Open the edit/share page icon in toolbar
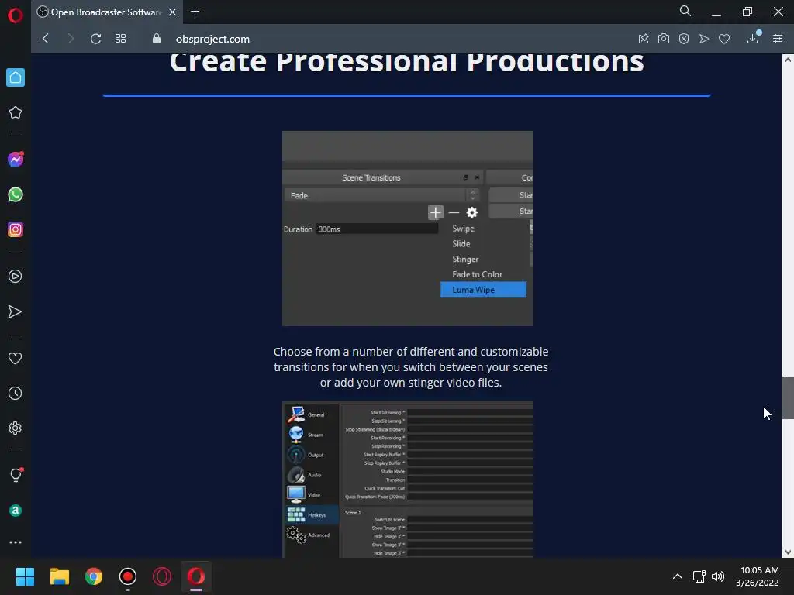 (644, 39)
